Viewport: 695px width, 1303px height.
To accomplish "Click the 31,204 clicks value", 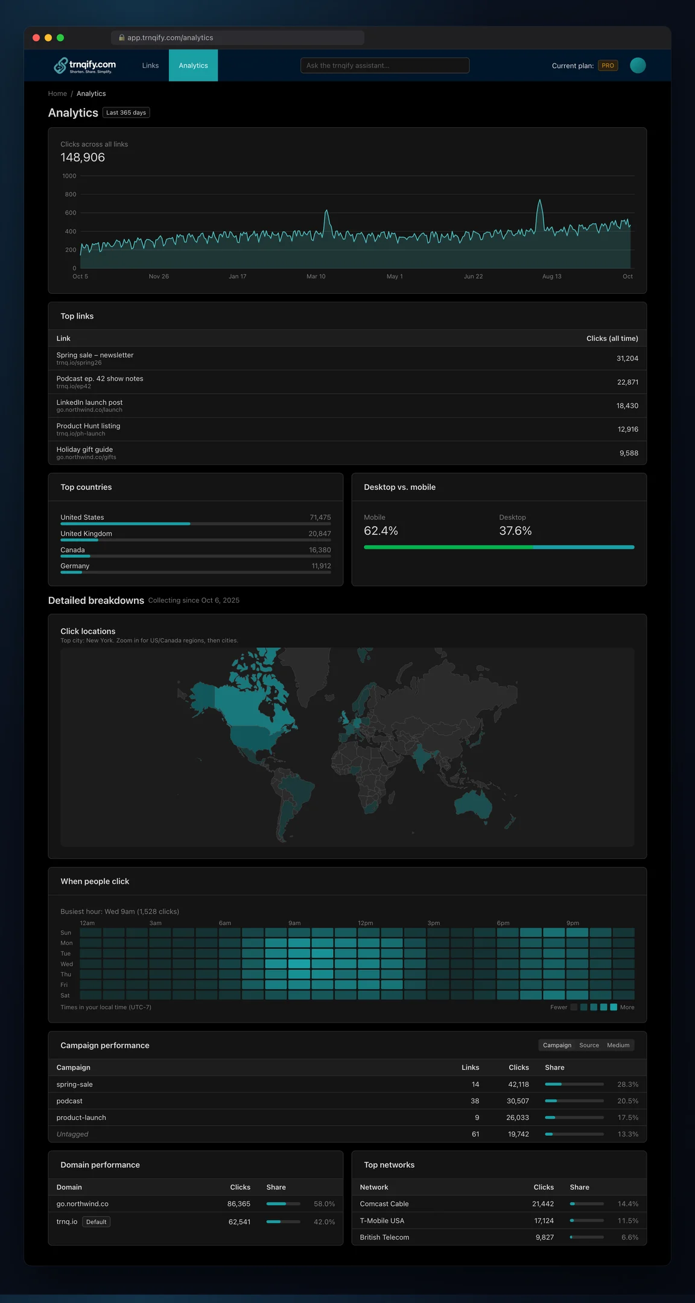I will [x=627, y=358].
